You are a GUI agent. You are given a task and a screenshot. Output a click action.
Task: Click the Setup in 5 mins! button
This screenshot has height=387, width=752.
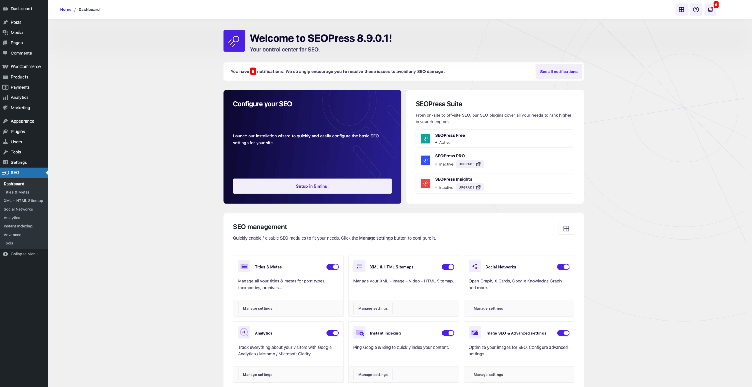pyautogui.click(x=312, y=186)
